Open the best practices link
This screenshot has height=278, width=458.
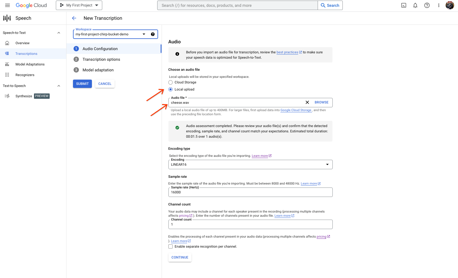pos(287,52)
